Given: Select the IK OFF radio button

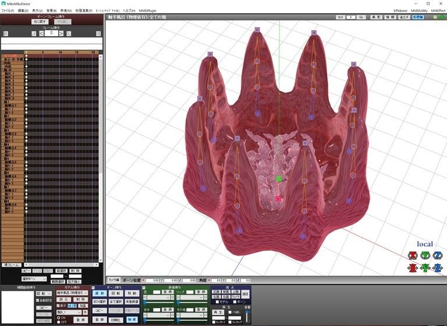Looking at the screenshot, I should [58, 322].
